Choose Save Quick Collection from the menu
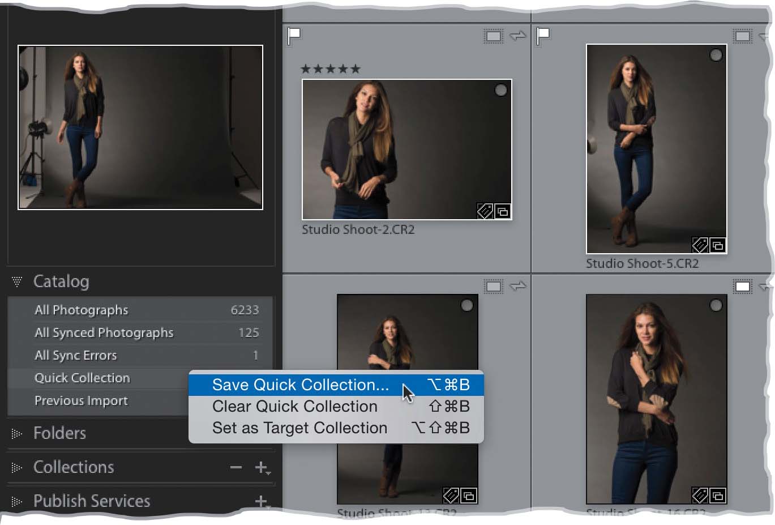Viewport: 775px width, 525px height. (300, 385)
